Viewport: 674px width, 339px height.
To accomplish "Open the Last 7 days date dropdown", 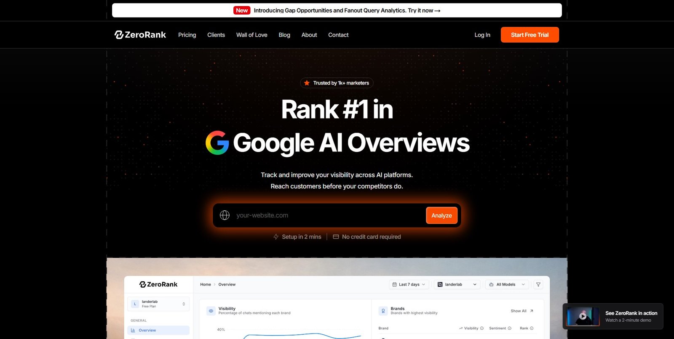I will 409,285.
